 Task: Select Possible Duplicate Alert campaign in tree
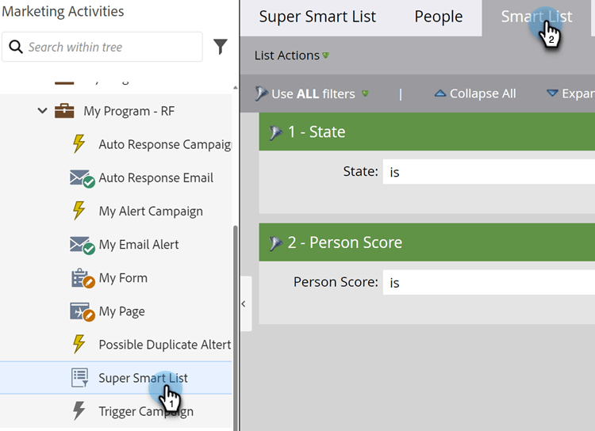tap(164, 345)
